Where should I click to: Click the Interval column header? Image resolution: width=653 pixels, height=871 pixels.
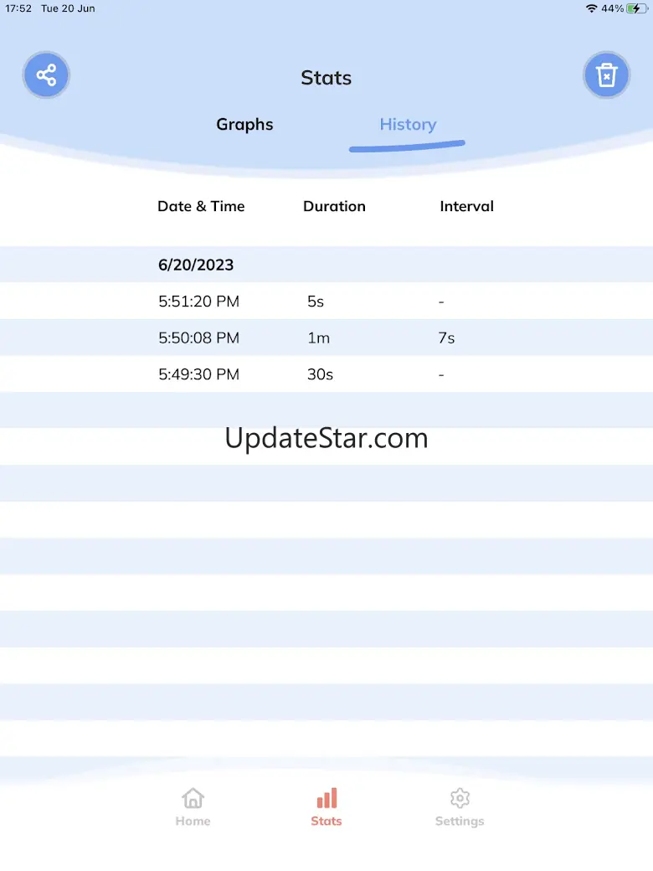point(466,206)
